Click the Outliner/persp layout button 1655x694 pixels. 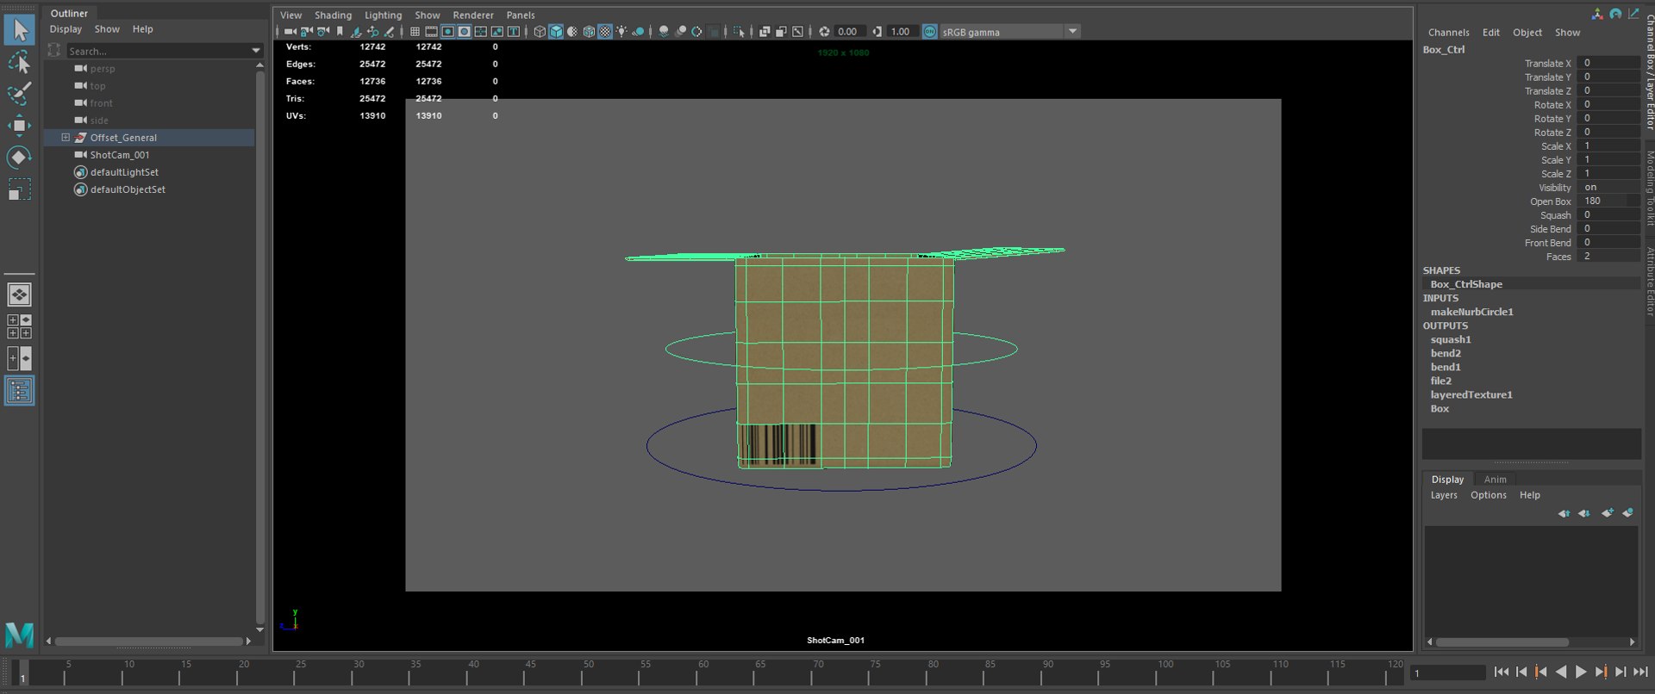[x=19, y=391]
